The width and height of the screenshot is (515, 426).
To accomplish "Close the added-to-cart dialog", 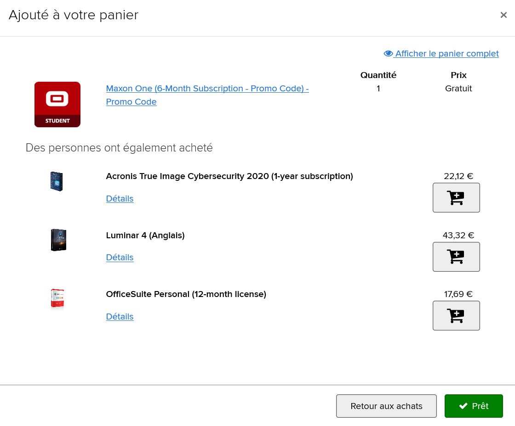I will (x=504, y=15).
